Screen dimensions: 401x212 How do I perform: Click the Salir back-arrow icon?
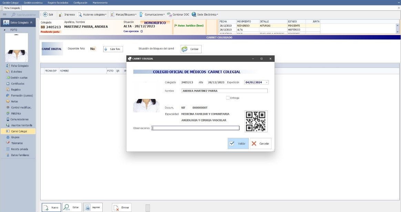coord(45,14)
